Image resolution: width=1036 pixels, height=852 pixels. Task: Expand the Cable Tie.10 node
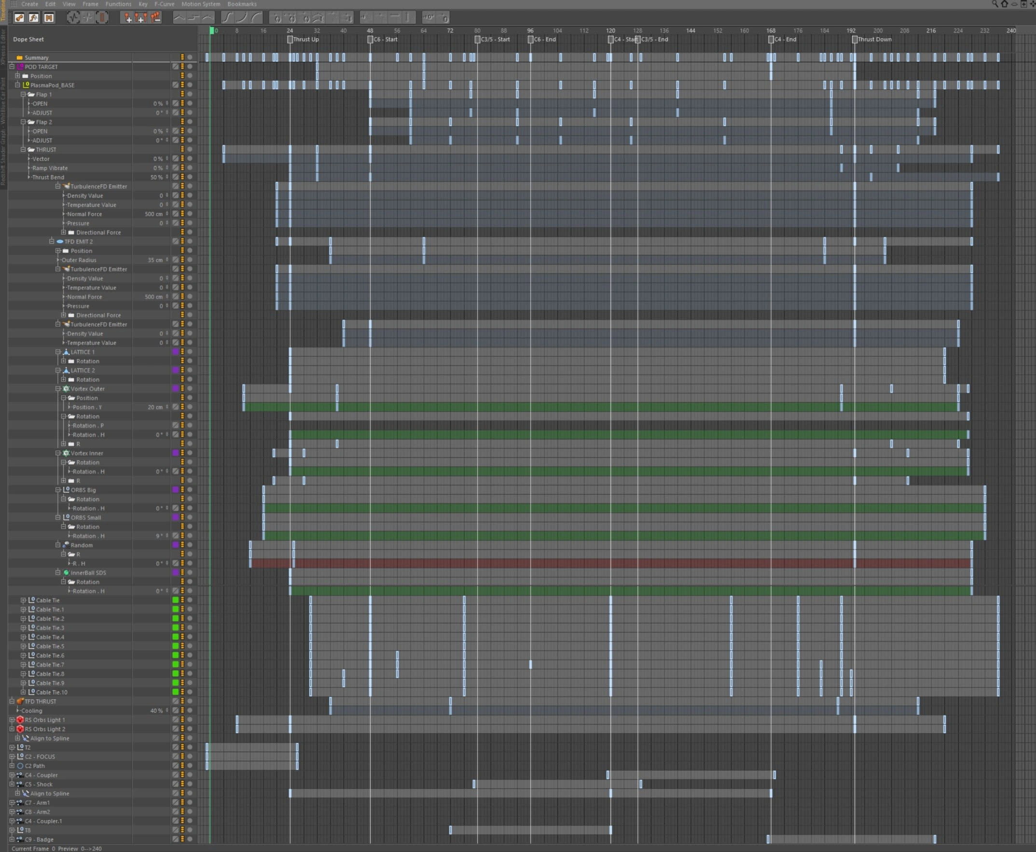[x=23, y=693]
